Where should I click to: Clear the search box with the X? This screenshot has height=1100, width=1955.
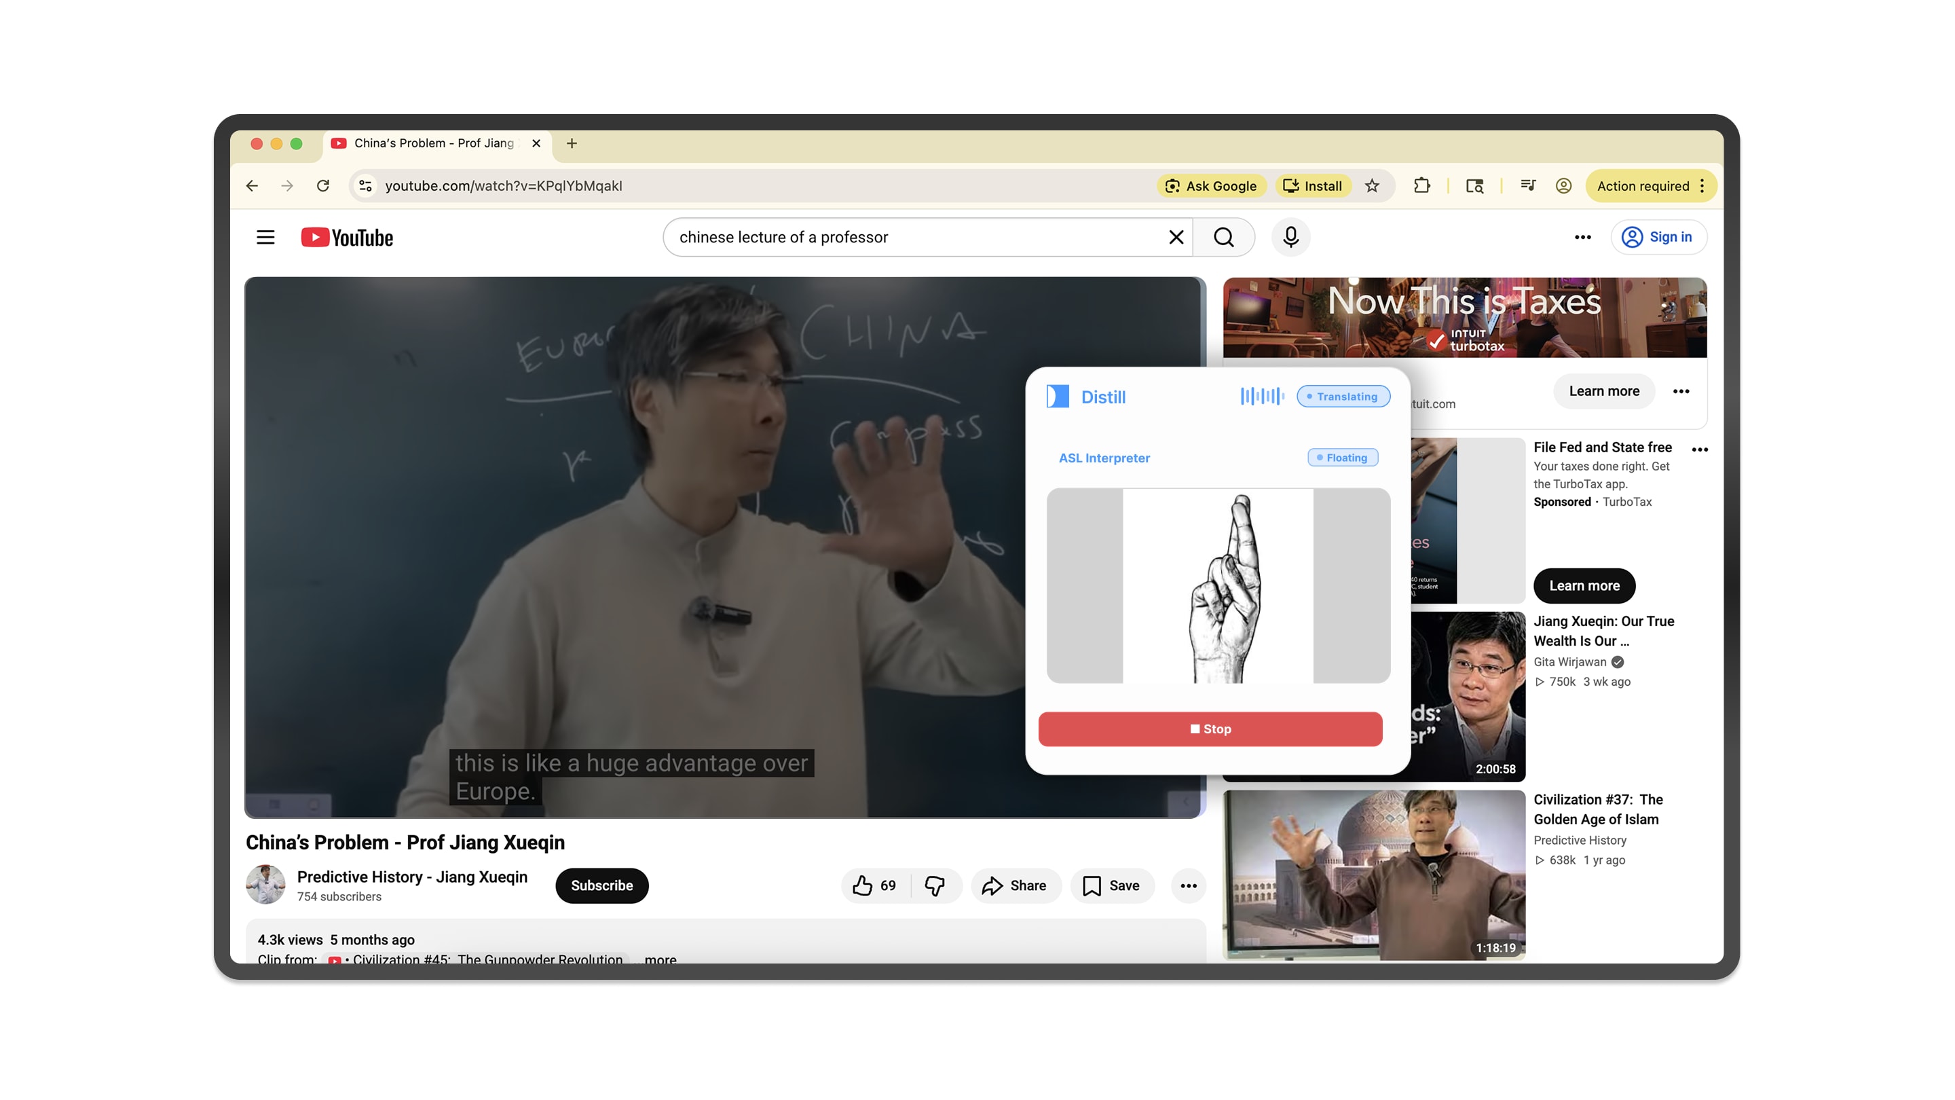pyautogui.click(x=1176, y=238)
